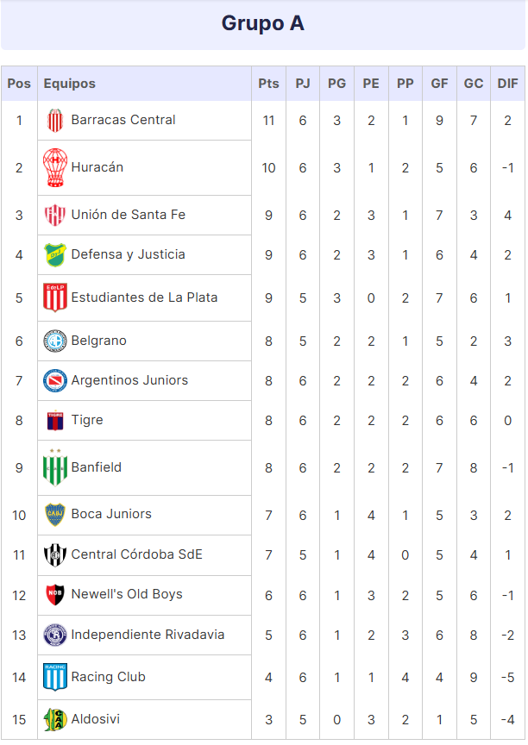
Task: Open the Newell's Old Boys team name
Action: pos(127,594)
